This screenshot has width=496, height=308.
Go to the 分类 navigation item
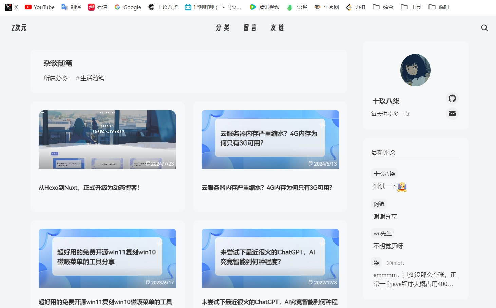223,28
